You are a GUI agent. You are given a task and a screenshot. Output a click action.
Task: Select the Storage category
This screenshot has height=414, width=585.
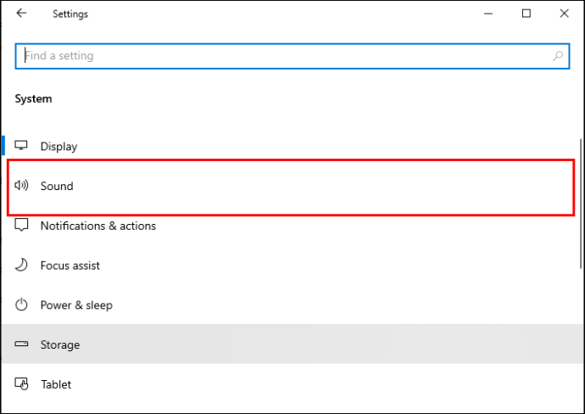pyautogui.click(x=291, y=344)
